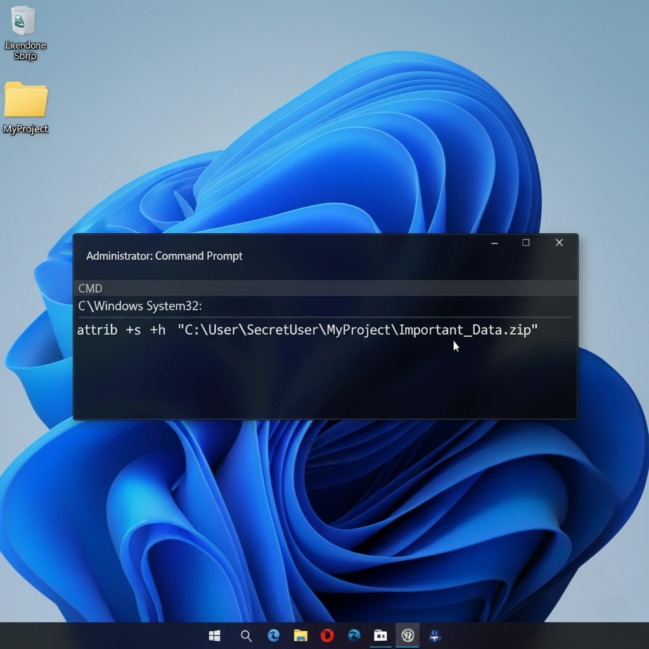Click the Administrator: Command Prompt title text

click(164, 256)
